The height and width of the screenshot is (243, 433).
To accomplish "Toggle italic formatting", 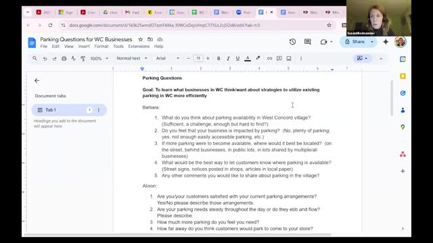I will [228, 59].
